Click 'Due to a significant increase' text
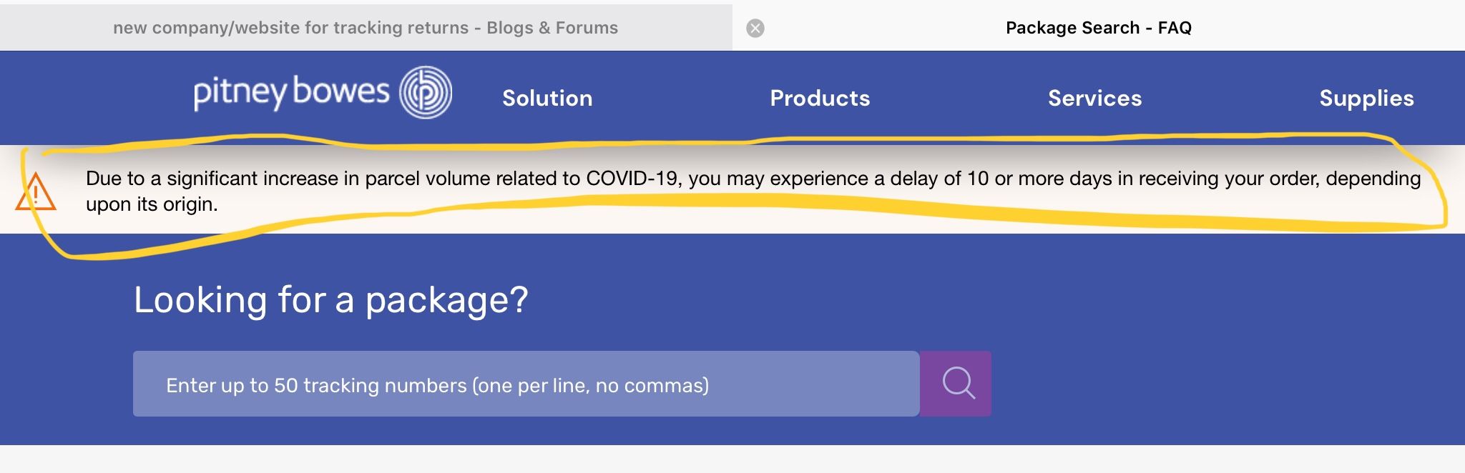 (x=212, y=179)
